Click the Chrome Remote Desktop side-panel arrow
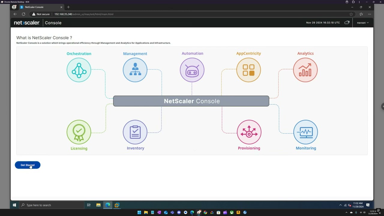 pos(382,106)
